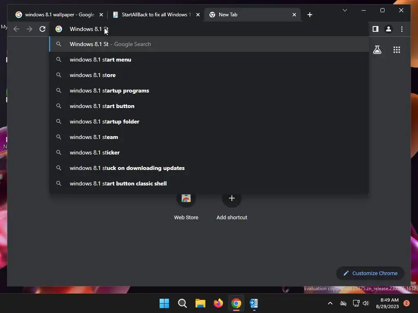The height and width of the screenshot is (313, 418).
Task: Open the tab search chevron
Action: pos(345,10)
